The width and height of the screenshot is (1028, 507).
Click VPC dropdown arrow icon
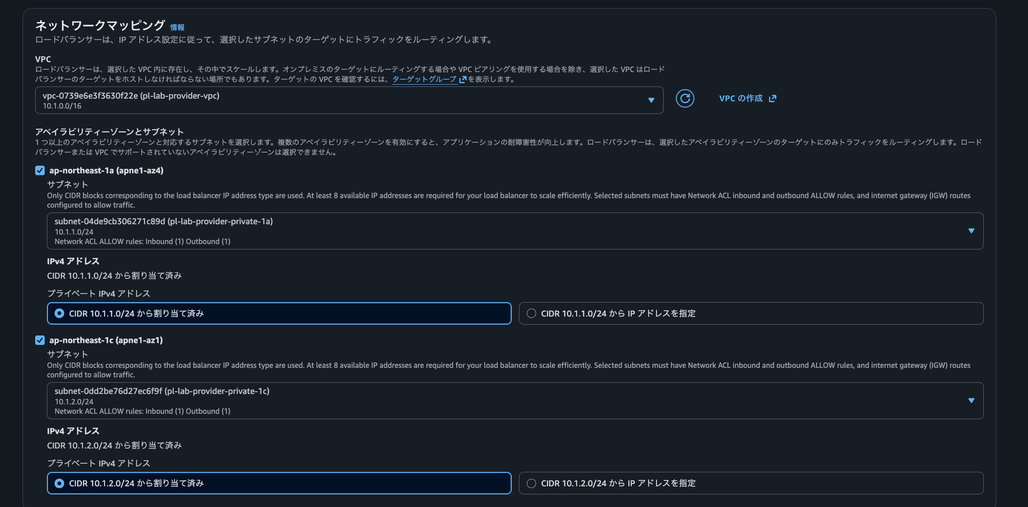point(651,100)
